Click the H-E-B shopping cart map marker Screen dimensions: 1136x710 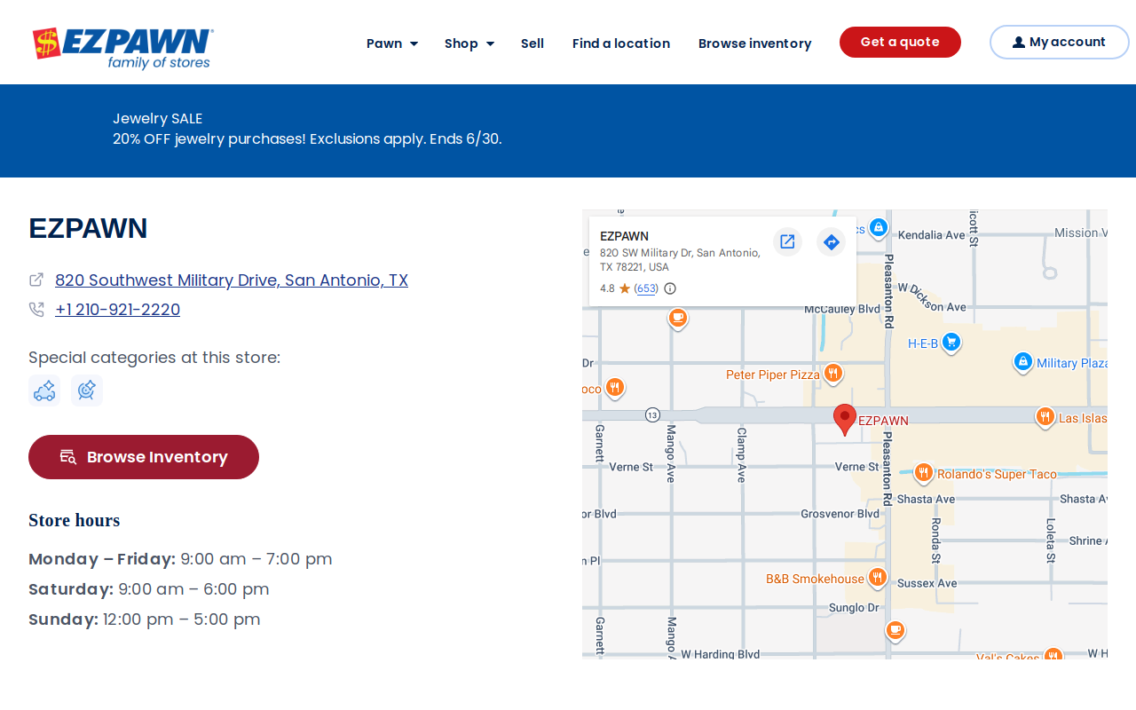click(951, 343)
